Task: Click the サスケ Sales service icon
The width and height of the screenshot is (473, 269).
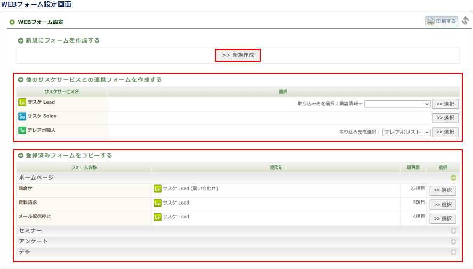Action: coord(22,116)
